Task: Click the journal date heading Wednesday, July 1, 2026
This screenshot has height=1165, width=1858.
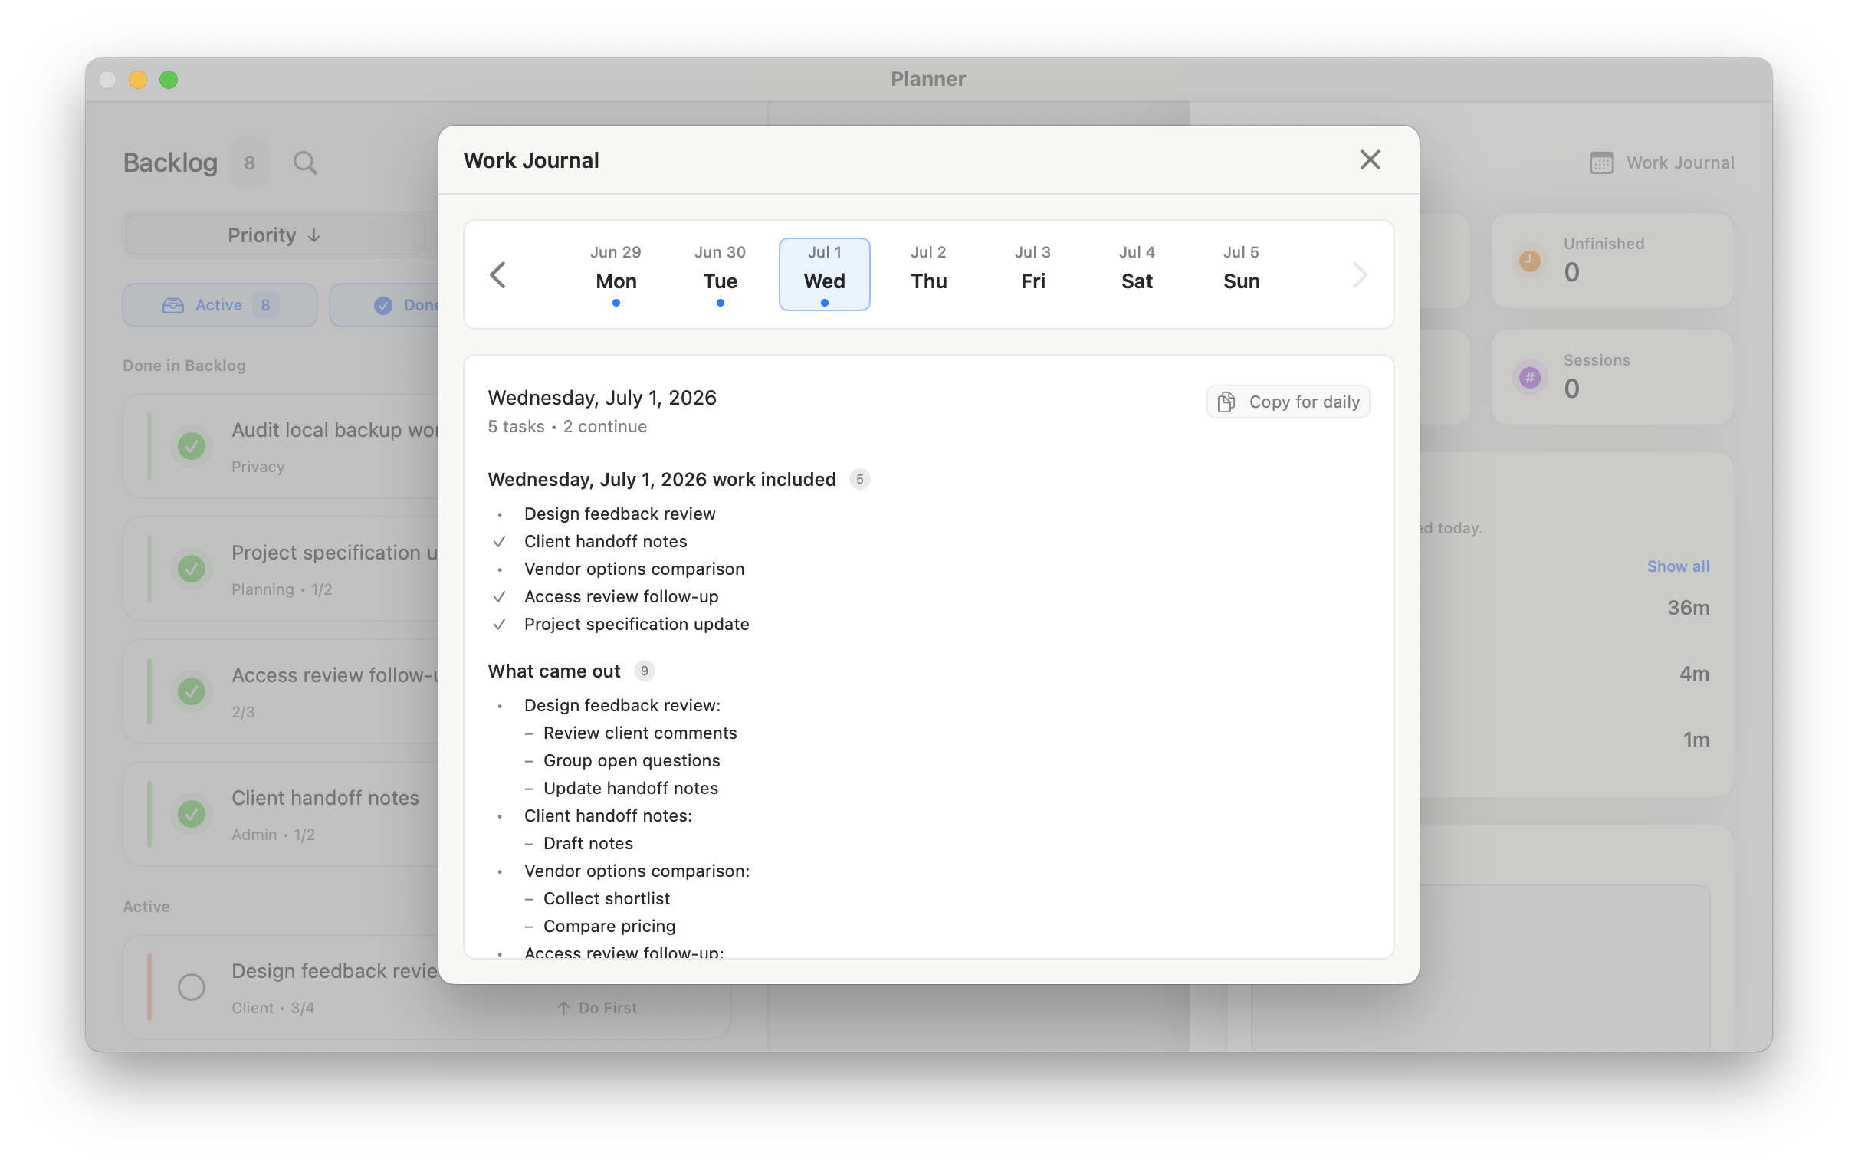Action: tap(602, 398)
